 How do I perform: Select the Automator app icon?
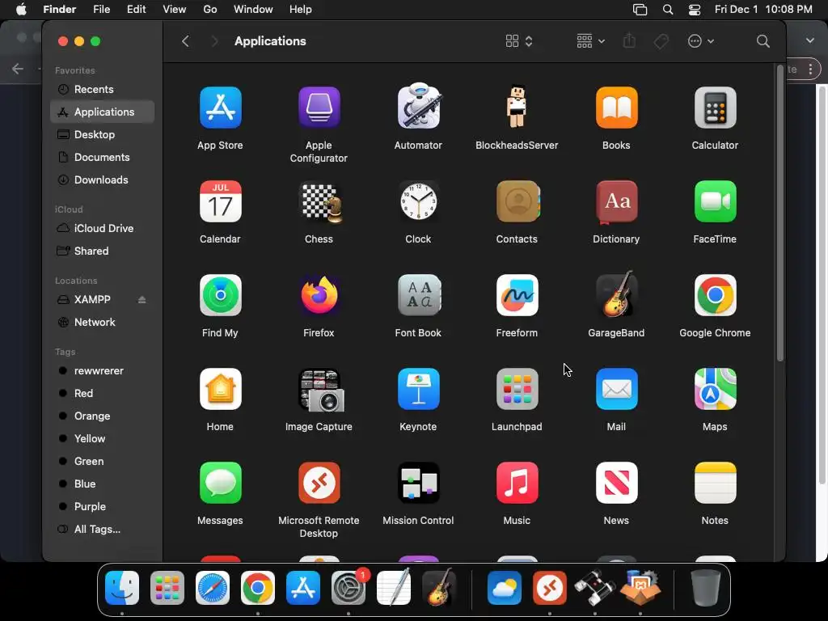[418, 106]
